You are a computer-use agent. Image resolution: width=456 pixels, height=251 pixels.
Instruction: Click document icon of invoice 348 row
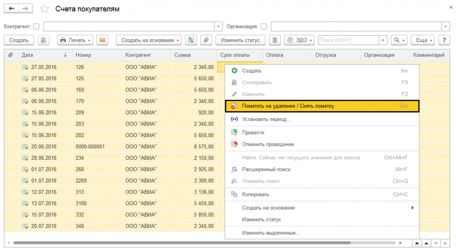pos(25,227)
